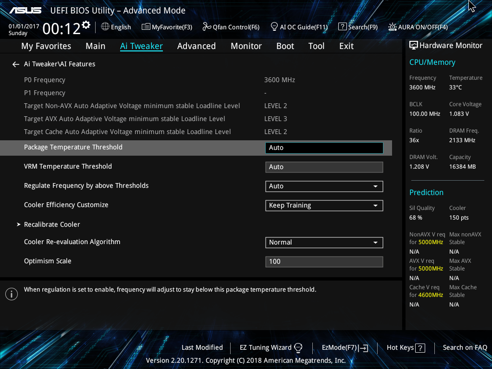
Task: Click the VRM Temperature Threshold input field
Action: point(324,167)
